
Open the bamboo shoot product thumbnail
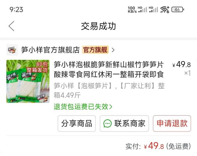(x=28, y=81)
